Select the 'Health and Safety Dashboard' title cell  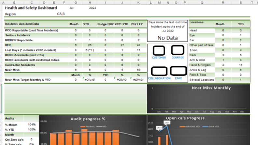[x=31, y=8]
